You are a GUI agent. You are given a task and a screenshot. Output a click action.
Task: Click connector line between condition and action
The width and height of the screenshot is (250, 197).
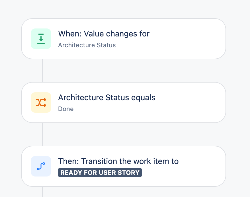coord(43,134)
